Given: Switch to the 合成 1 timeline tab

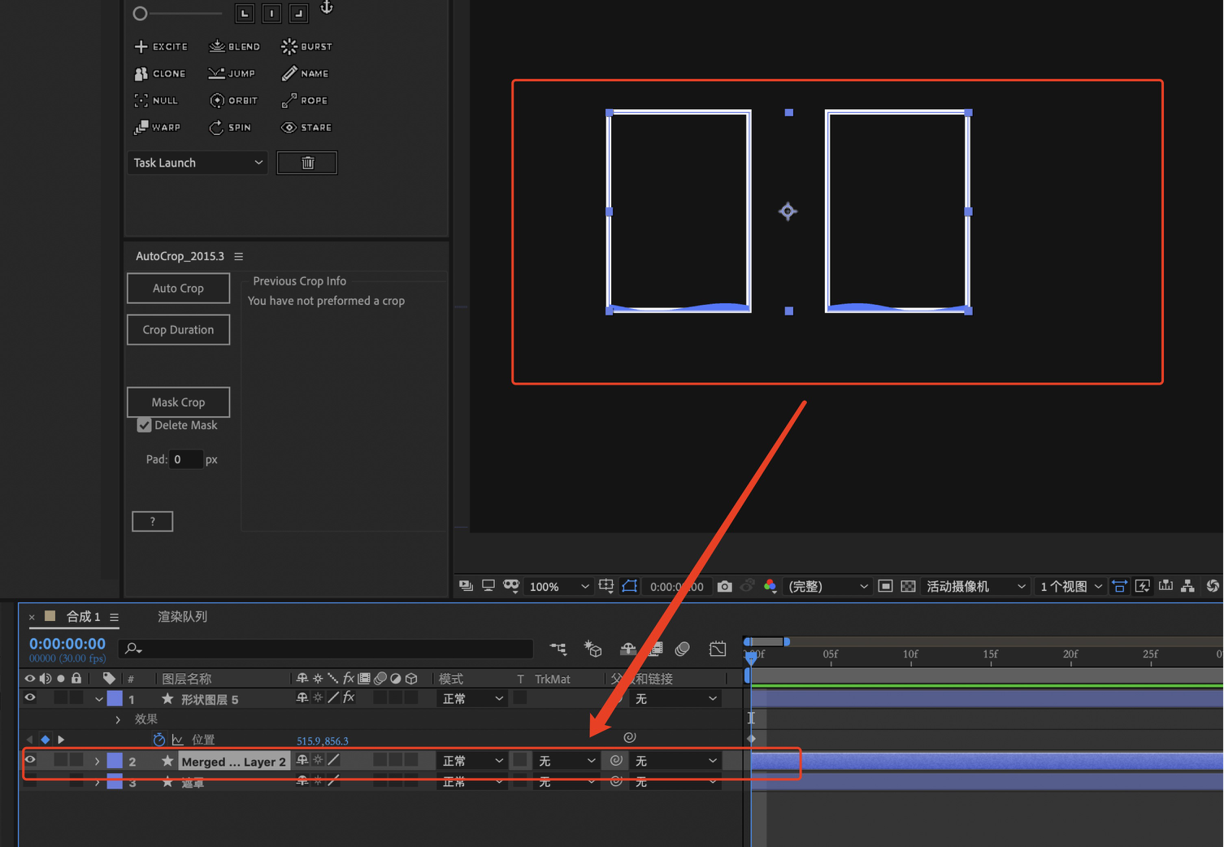Looking at the screenshot, I should click(83, 616).
